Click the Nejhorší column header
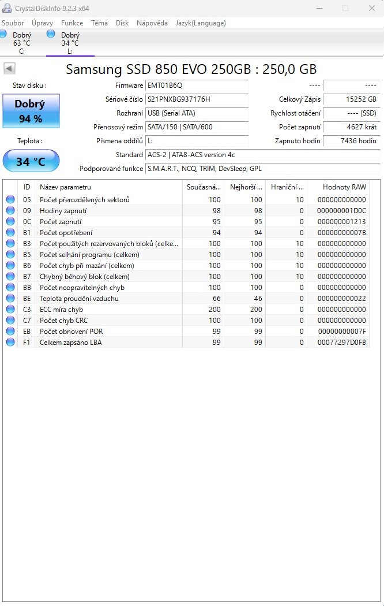 pyautogui.click(x=245, y=187)
